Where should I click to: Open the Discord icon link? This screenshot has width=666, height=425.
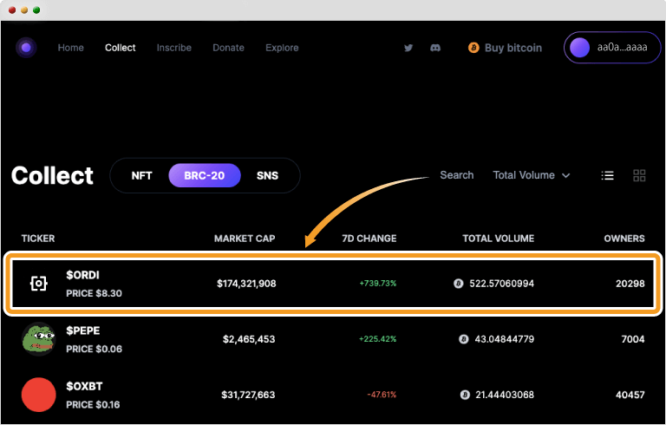coord(435,48)
